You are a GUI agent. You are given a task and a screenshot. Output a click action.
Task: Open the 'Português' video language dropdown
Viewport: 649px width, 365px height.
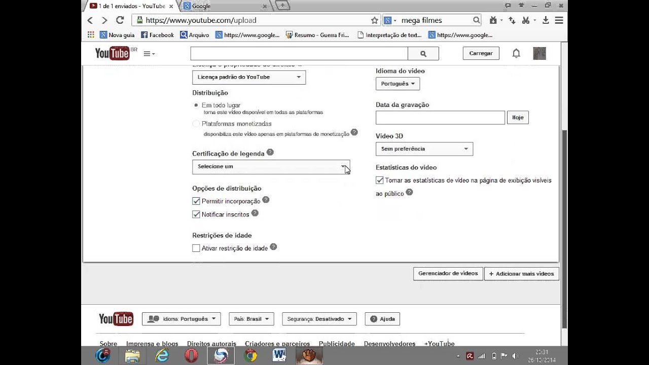[398, 84]
